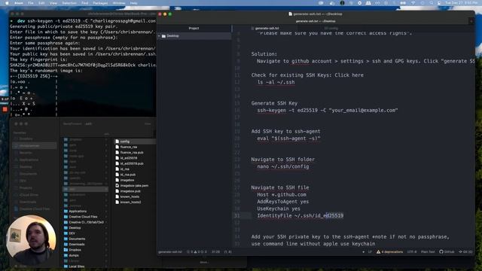482x271 pixels.
Task: Click generate-ssh.txt filename in the status bar
Action: tap(170, 251)
